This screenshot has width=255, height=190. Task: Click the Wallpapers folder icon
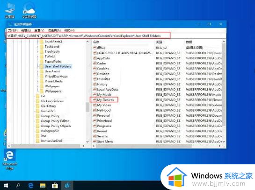pos(42,91)
